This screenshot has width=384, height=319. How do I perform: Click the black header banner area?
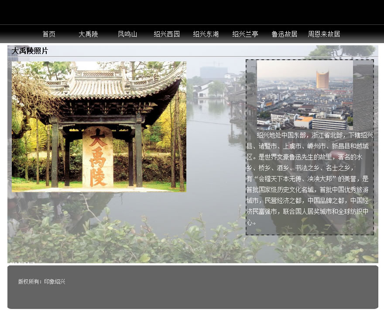(x=192, y=12)
